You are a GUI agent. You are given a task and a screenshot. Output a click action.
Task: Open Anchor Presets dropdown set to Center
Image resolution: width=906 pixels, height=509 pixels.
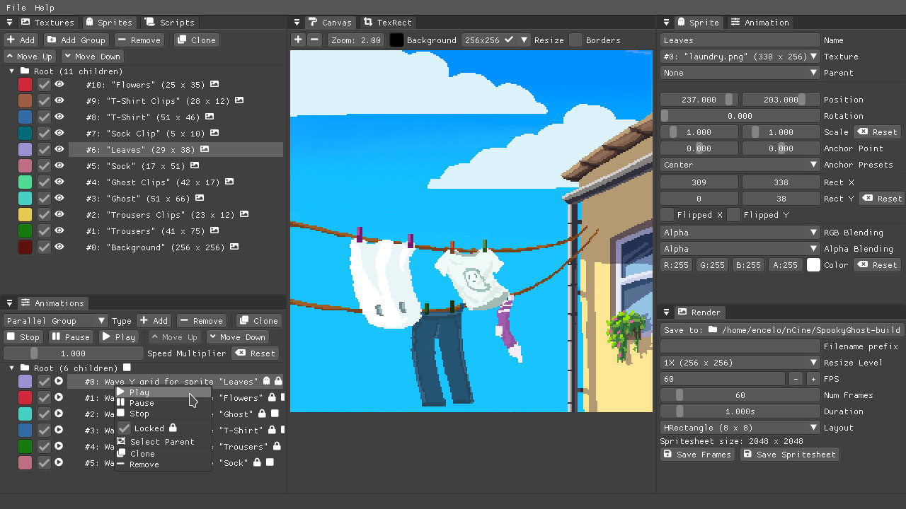(x=740, y=165)
